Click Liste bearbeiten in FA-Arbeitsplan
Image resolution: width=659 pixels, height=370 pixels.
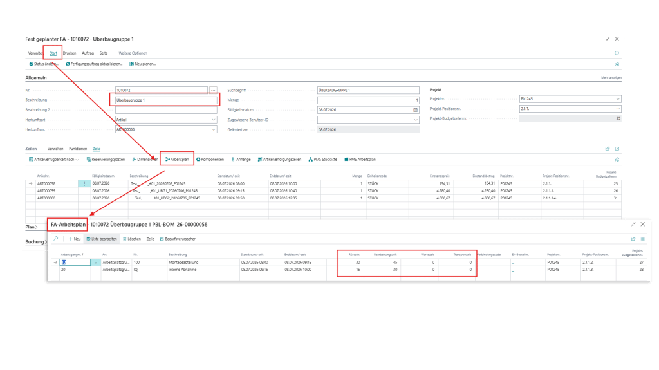click(x=101, y=239)
